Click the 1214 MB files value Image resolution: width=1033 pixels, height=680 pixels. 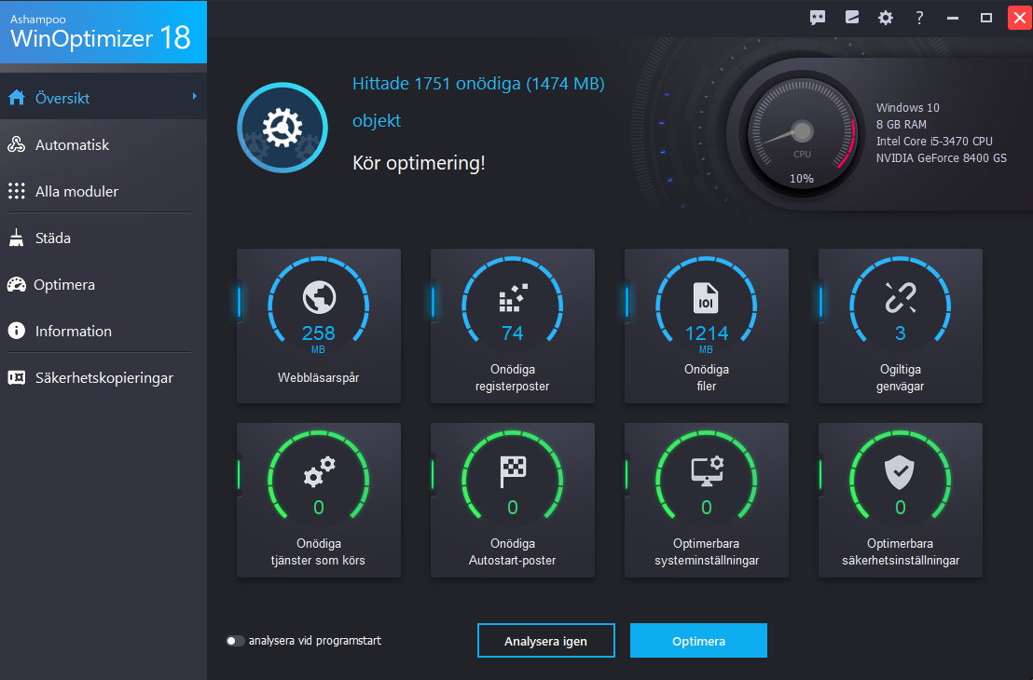click(707, 337)
